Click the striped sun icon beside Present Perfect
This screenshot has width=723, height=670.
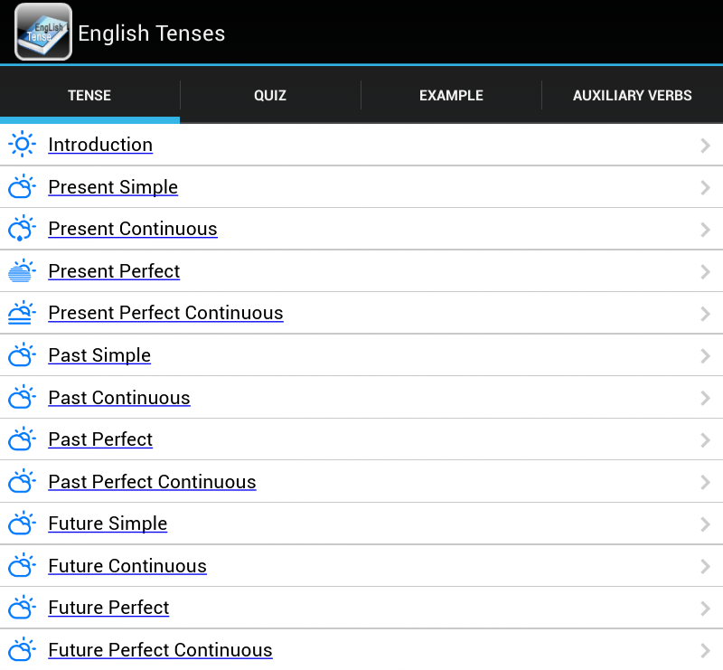point(22,271)
